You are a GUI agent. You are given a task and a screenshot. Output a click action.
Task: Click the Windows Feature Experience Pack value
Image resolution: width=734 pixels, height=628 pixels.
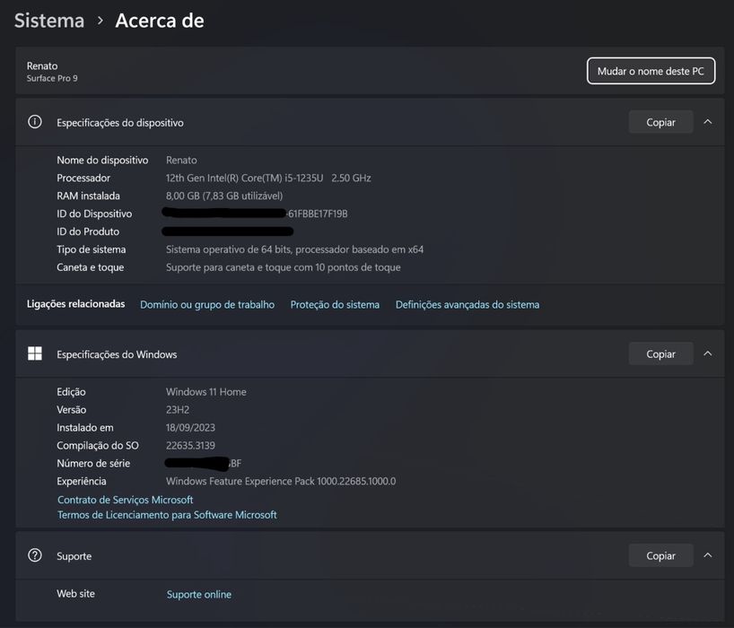click(x=281, y=481)
